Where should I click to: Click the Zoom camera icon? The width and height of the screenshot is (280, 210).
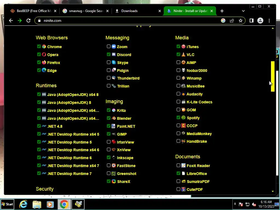tap(114, 46)
